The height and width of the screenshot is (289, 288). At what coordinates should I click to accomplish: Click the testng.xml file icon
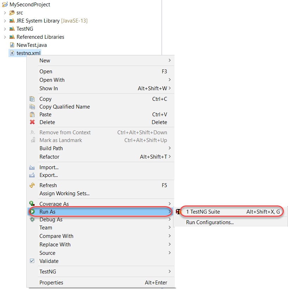click(x=12, y=53)
